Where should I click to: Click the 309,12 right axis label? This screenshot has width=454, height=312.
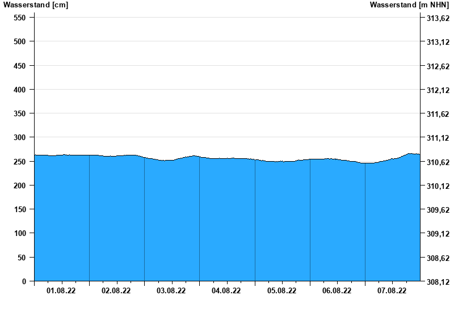(x=438, y=234)
